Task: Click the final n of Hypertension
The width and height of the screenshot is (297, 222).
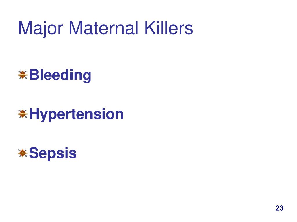Action: pyautogui.click(x=119, y=115)
